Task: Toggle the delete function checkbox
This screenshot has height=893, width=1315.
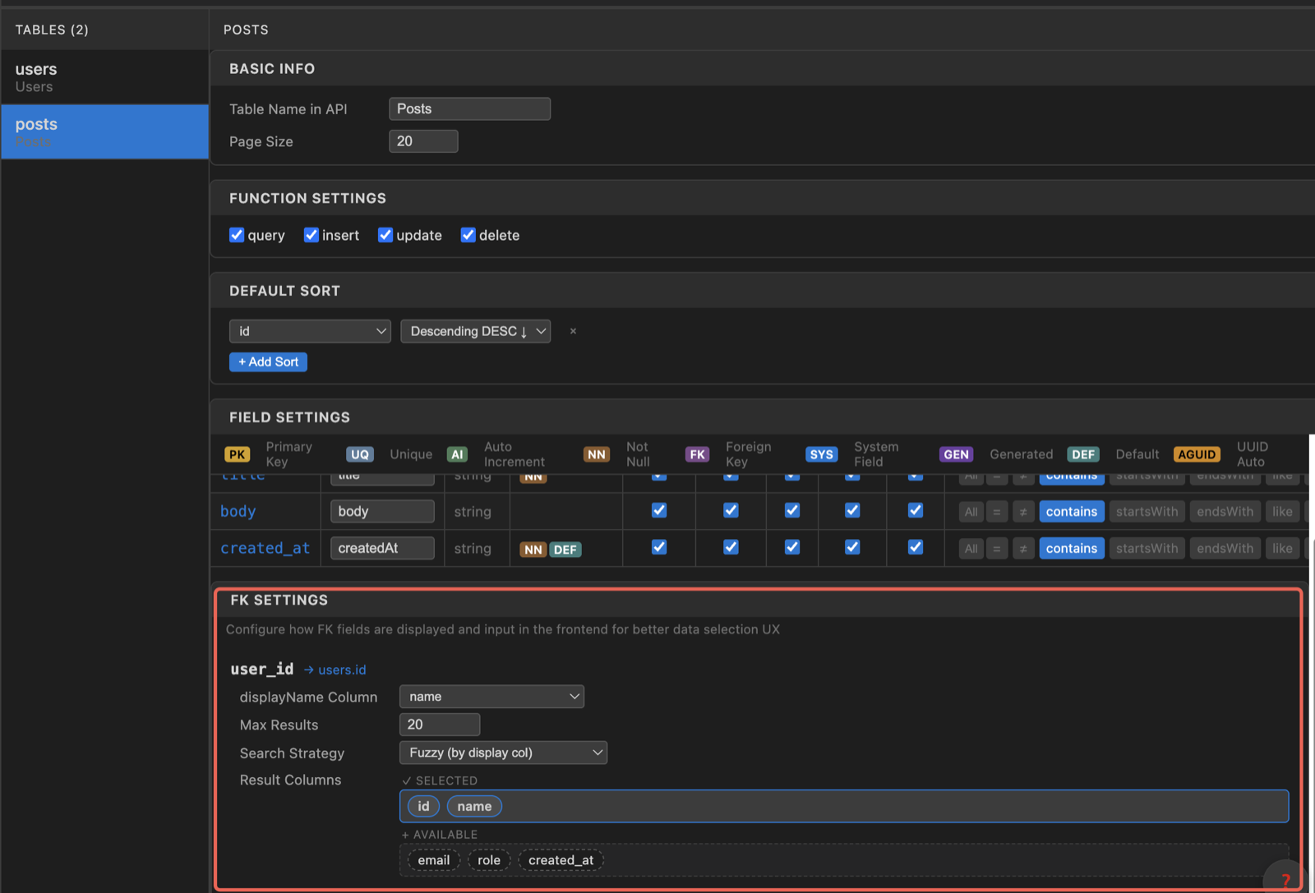Action: coord(468,235)
